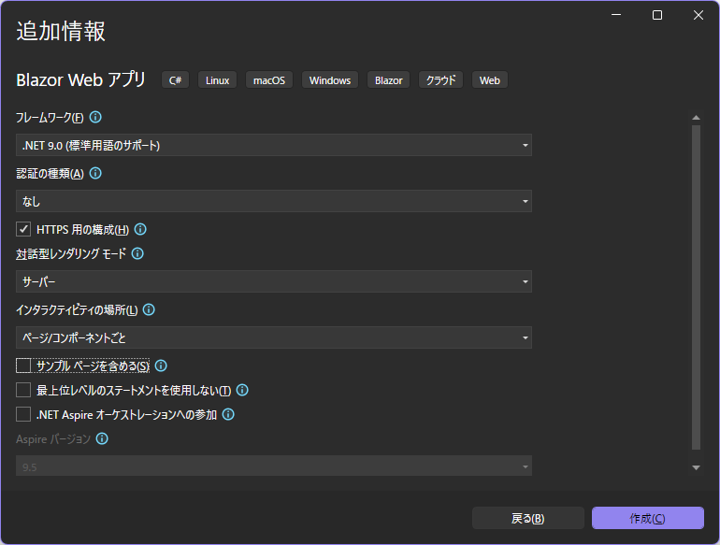Click the scrollbar down arrow
Screen dimensions: 720x545
(696, 466)
